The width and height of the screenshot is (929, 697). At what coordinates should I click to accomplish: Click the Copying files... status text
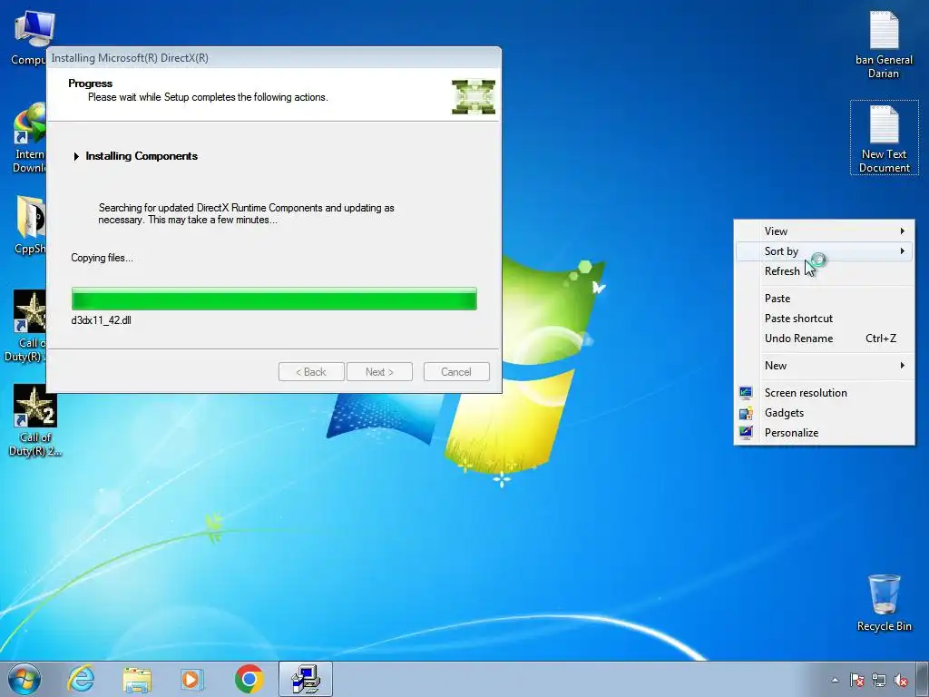pos(102,258)
